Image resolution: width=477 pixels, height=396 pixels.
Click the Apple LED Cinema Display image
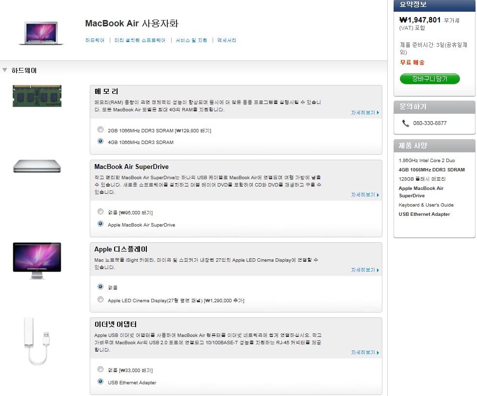coord(37,260)
